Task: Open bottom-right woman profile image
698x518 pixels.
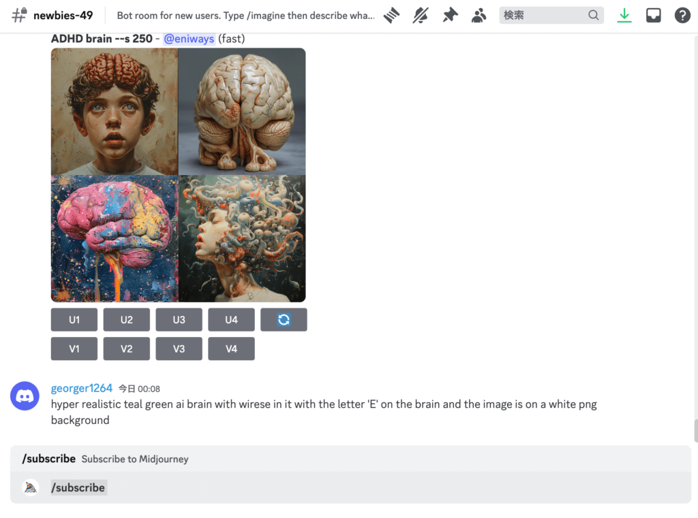Action: coord(242,238)
